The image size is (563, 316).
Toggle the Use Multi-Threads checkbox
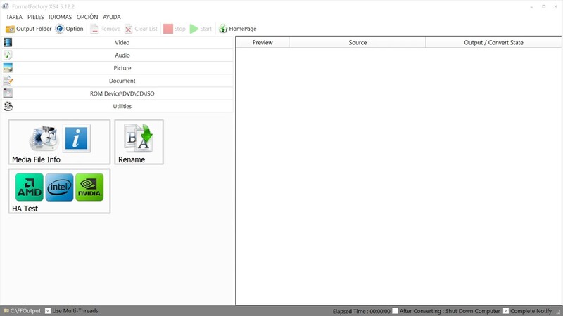pyautogui.click(x=48, y=310)
